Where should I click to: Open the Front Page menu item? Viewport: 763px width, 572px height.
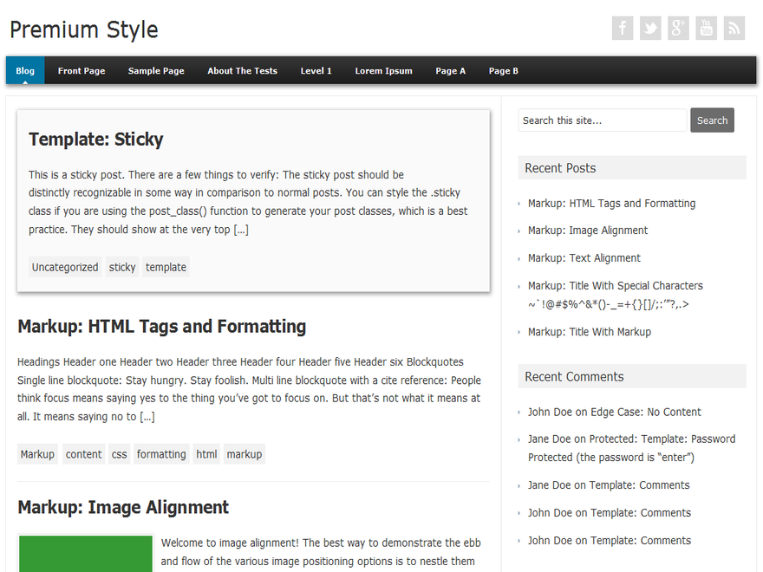coord(82,70)
